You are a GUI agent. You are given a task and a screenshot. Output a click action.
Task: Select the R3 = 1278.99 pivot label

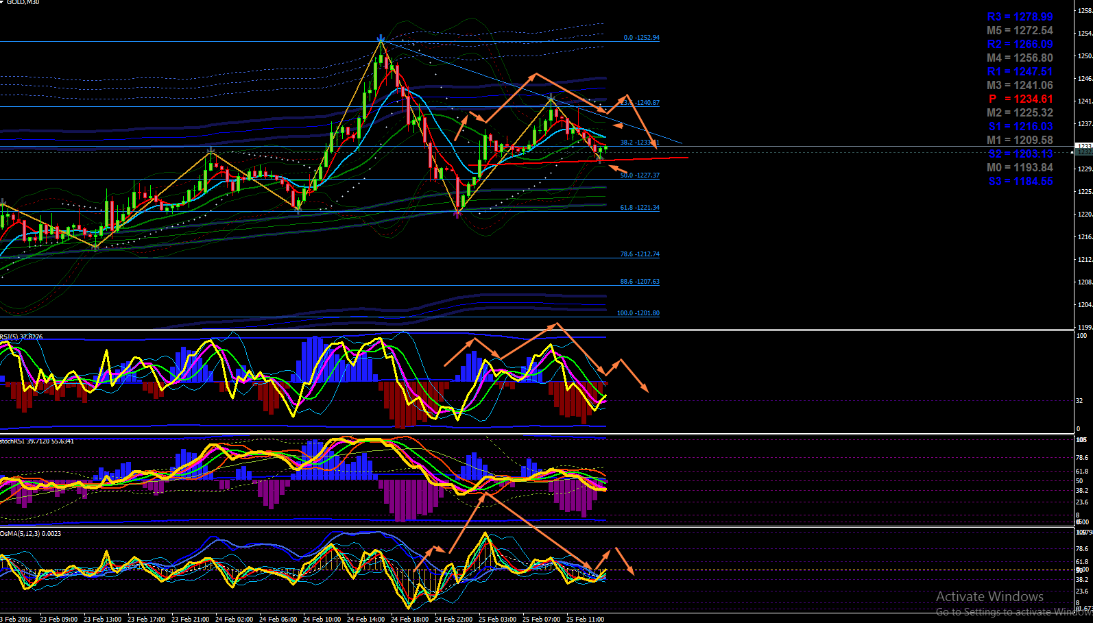coord(1020,16)
